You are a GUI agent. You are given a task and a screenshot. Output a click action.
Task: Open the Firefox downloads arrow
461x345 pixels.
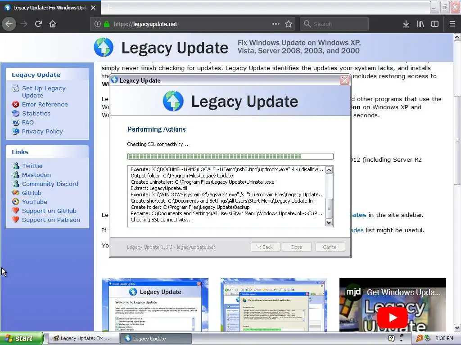[406, 24]
